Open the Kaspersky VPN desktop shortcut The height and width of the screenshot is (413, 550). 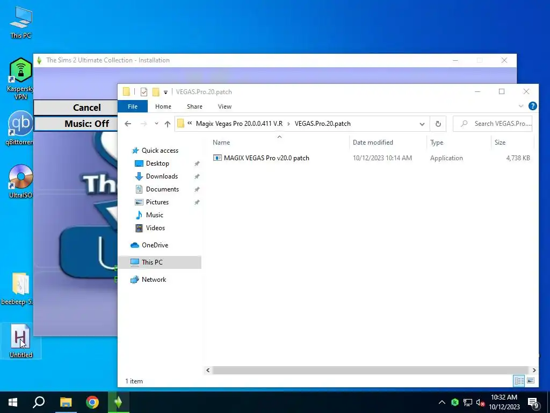21,79
